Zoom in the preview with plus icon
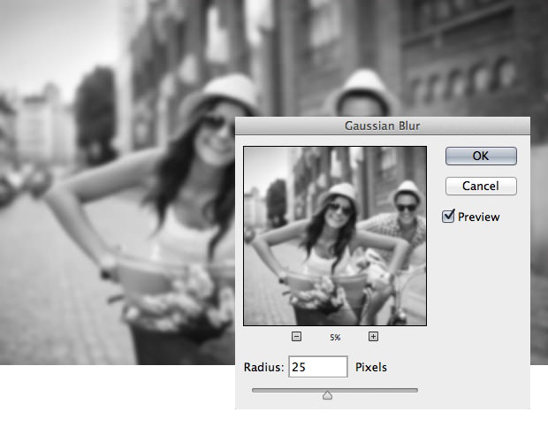The image size is (548, 427). 373,337
